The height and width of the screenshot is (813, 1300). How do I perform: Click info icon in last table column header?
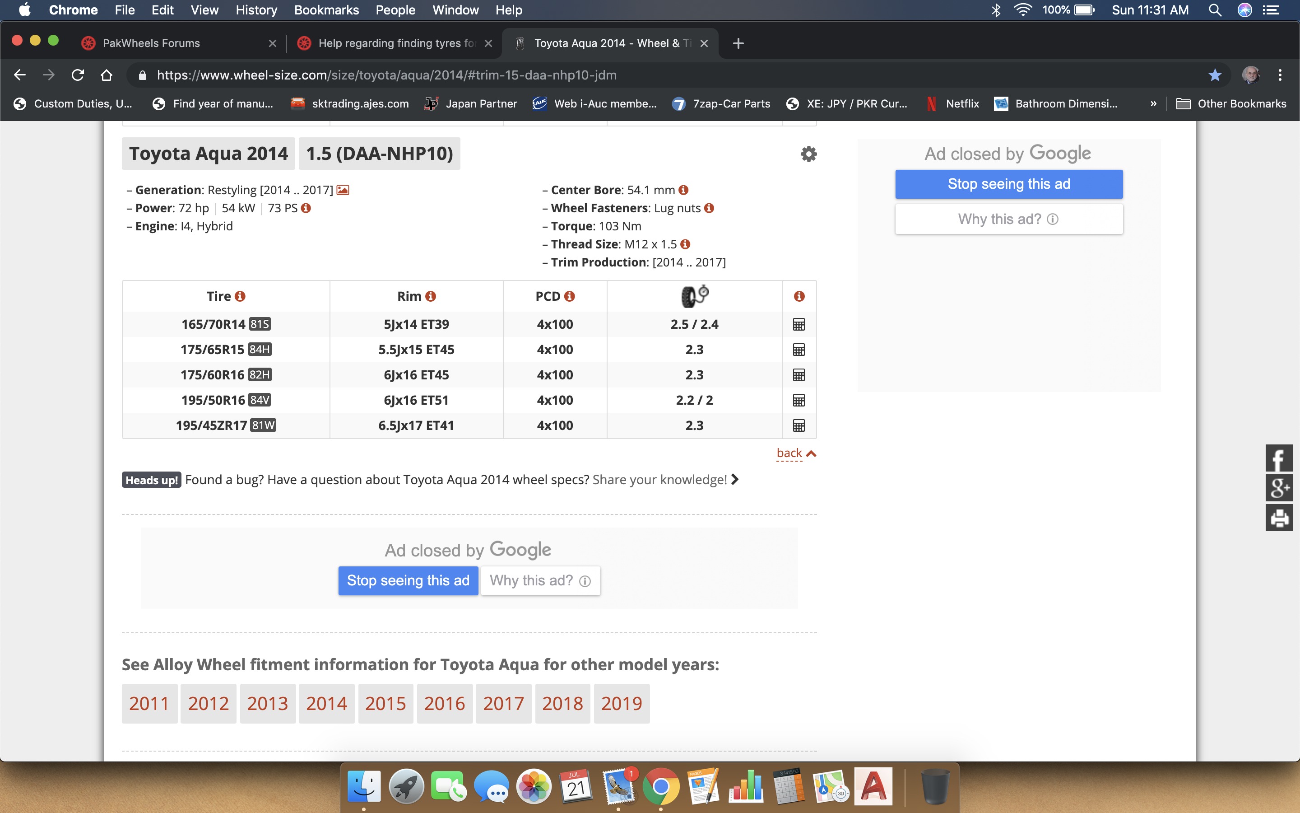799,296
